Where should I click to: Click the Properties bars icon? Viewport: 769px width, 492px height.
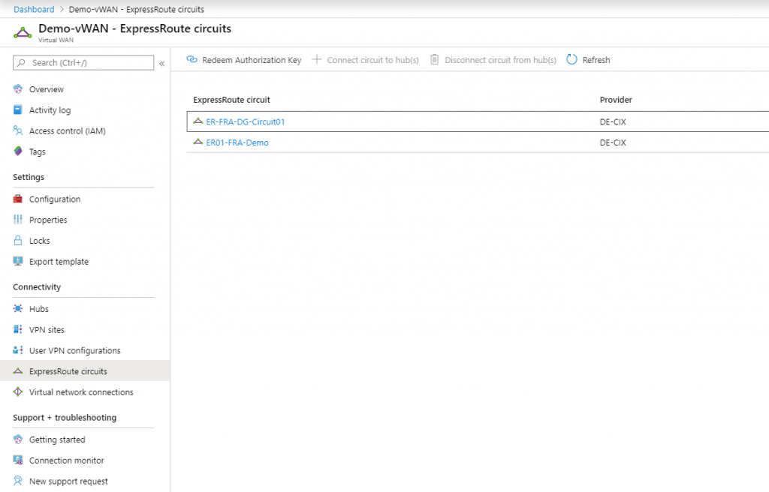pyautogui.click(x=18, y=220)
